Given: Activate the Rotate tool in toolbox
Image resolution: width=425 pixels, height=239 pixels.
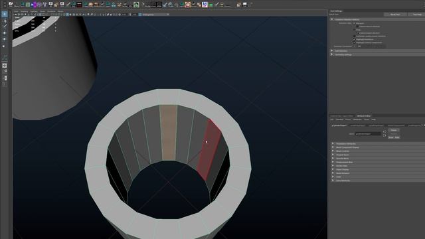Looking at the screenshot, I should tap(5, 39).
